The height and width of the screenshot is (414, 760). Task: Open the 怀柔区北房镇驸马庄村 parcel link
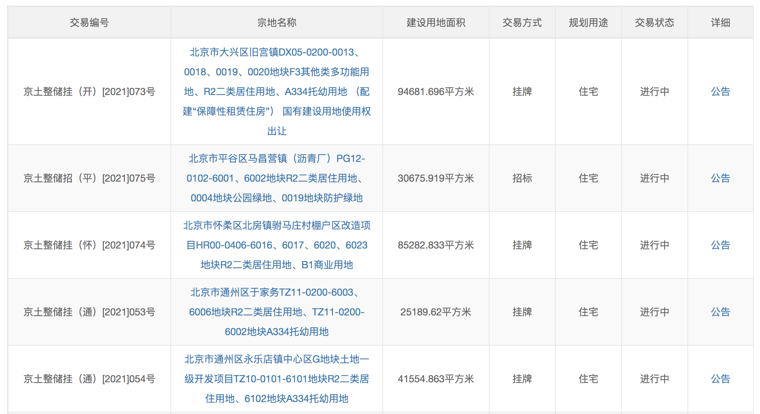click(x=276, y=245)
